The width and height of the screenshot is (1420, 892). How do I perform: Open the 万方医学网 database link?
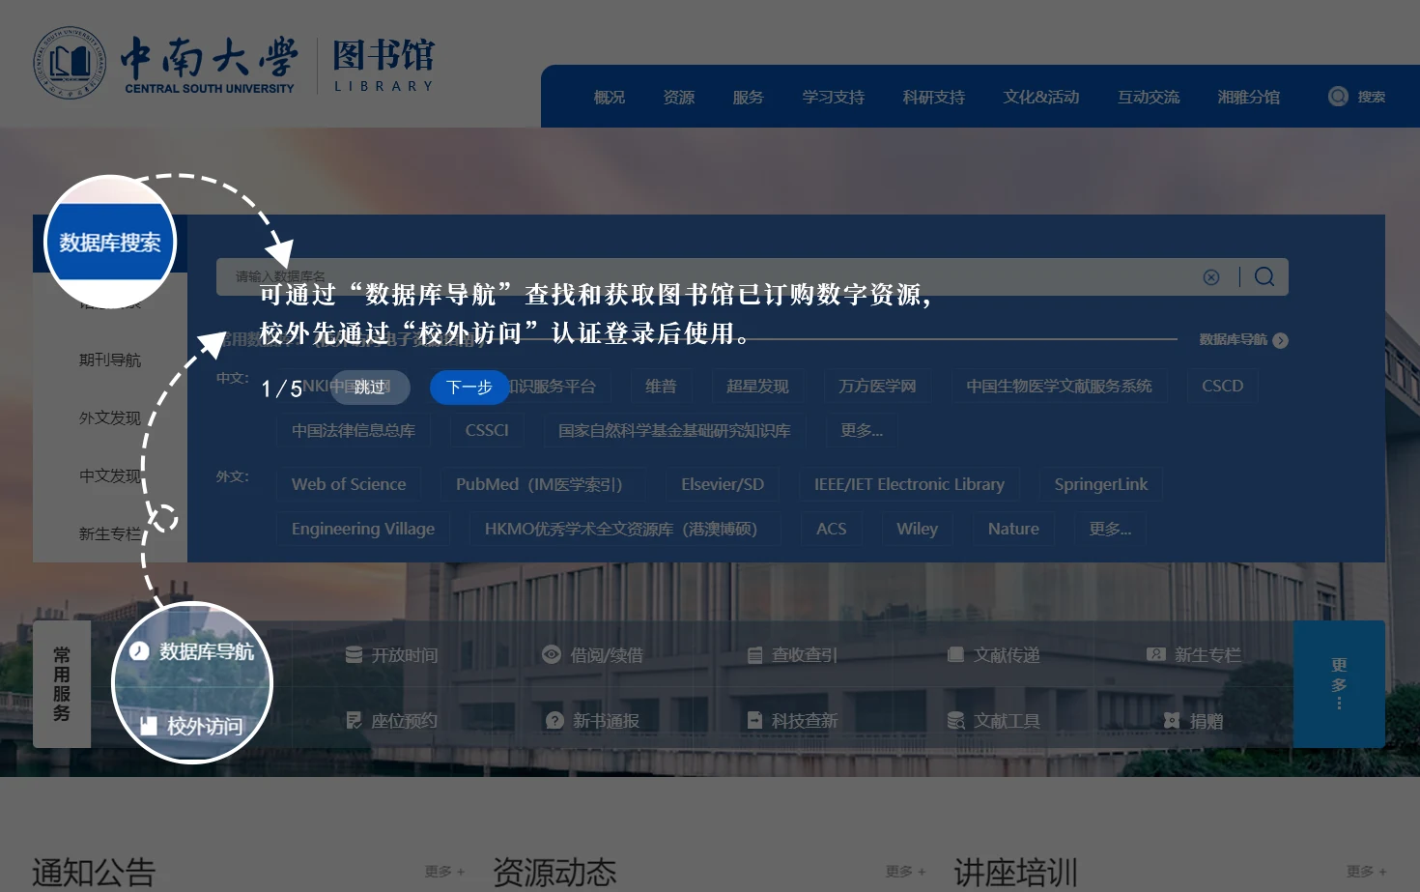coord(877,386)
